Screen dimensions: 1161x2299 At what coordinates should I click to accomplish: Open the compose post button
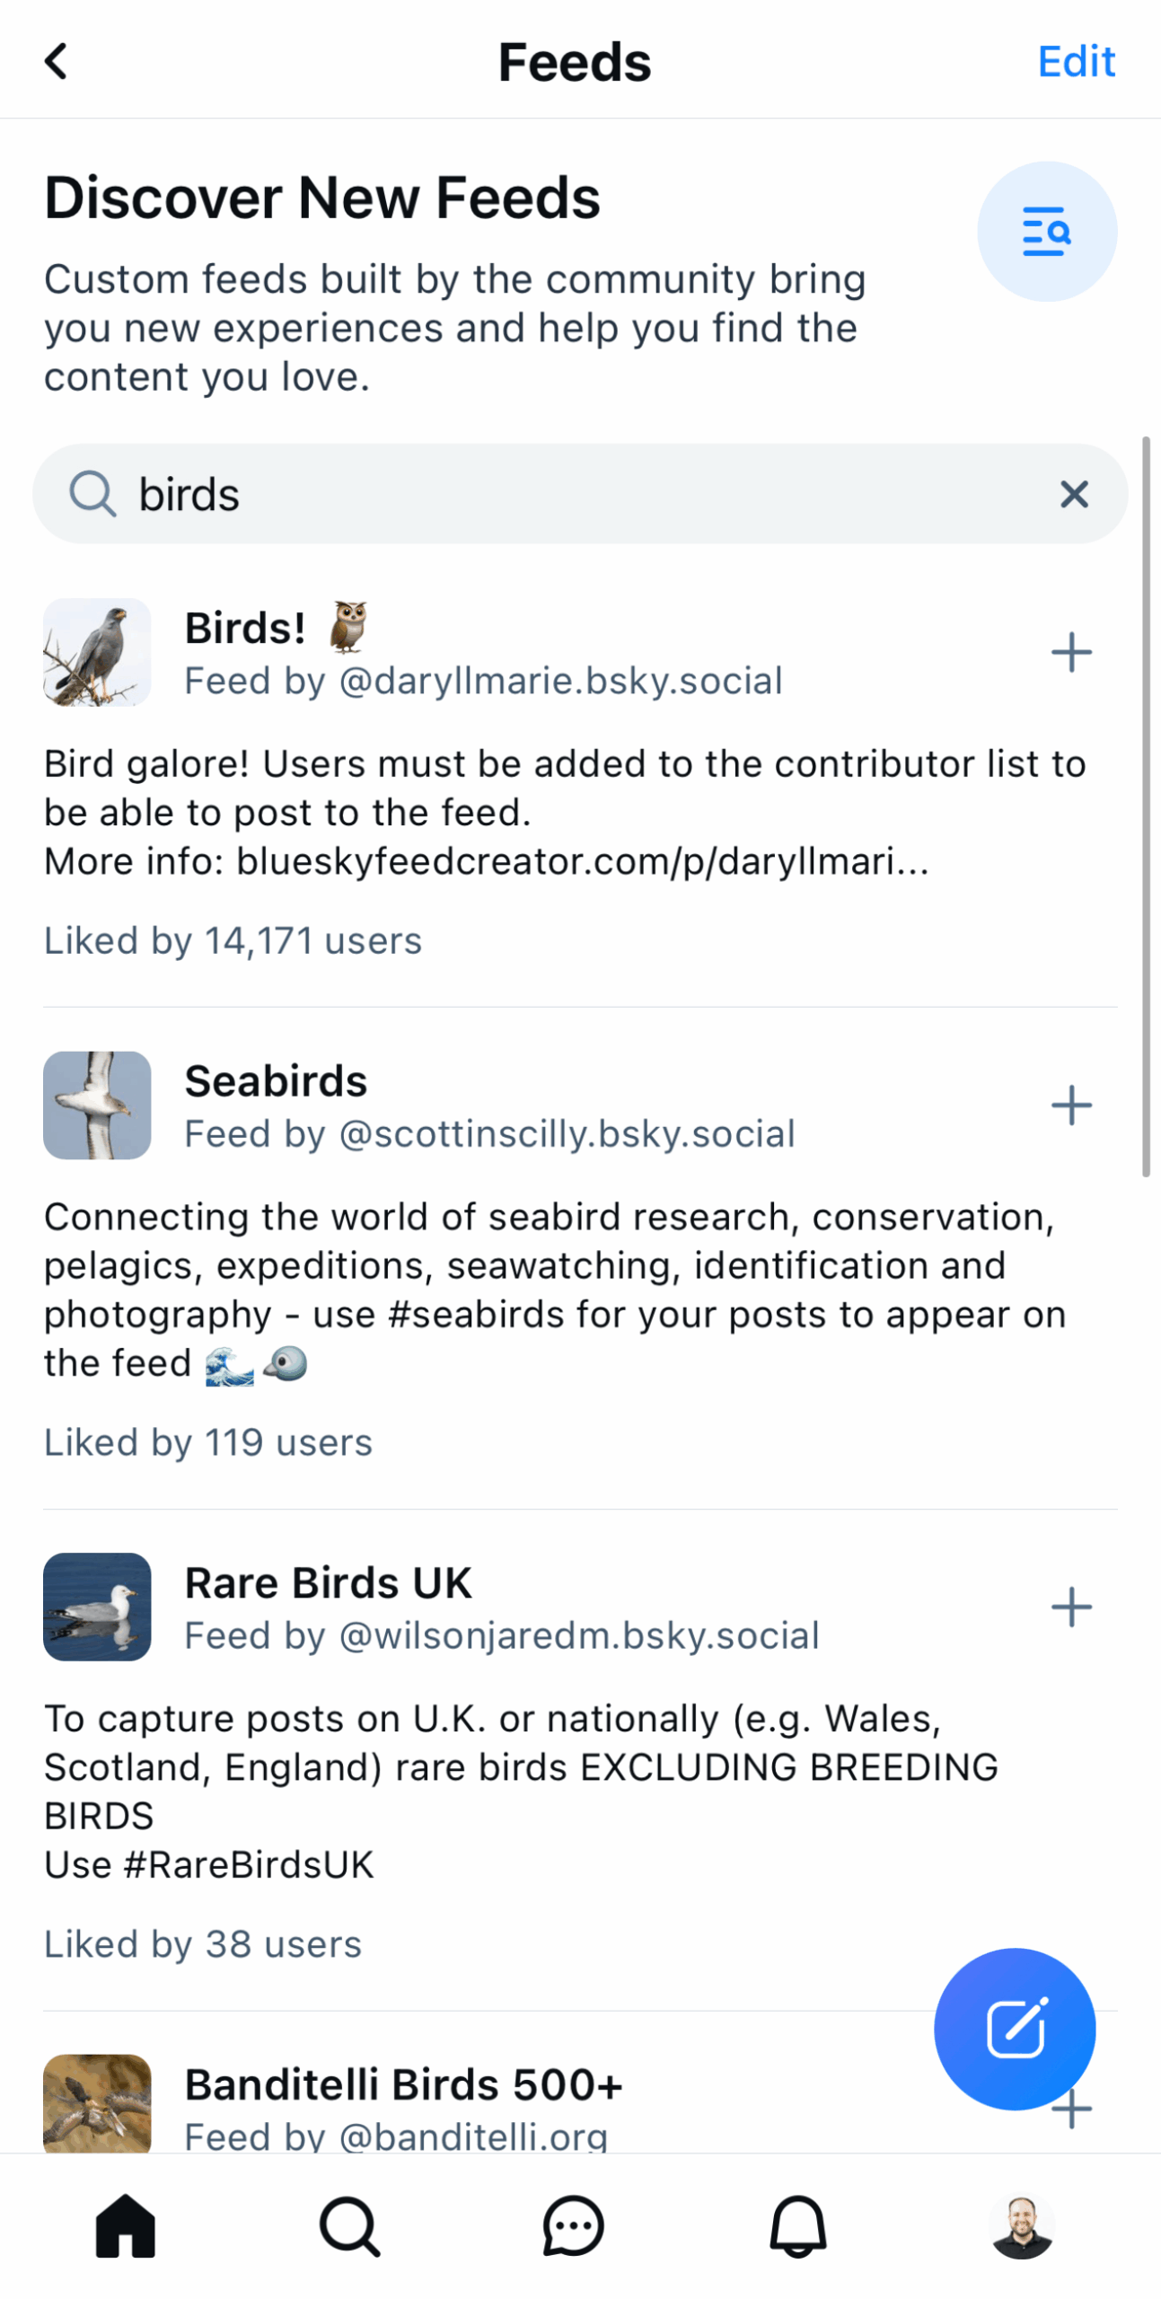[x=1015, y=2028]
